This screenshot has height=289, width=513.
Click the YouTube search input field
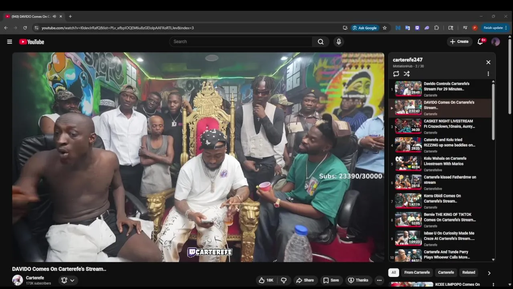click(x=240, y=42)
